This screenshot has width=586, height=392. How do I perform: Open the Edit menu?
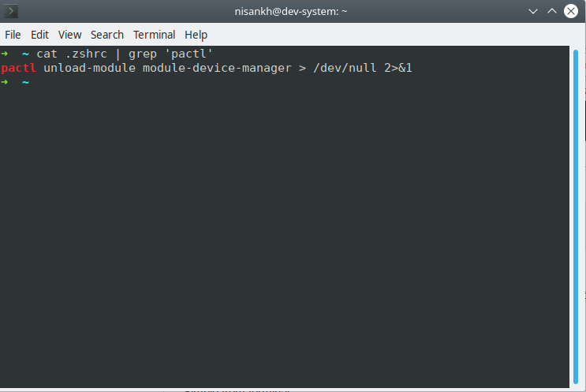pyautogui.click(x=39, y=35)
